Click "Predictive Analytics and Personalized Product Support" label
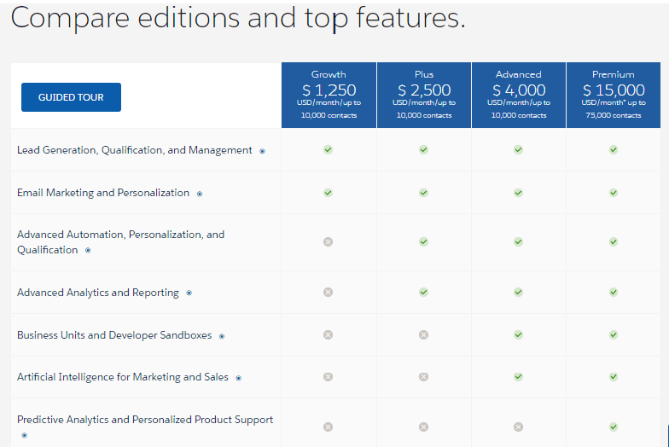This screenshot has width=669, height=447. point(145,420)
